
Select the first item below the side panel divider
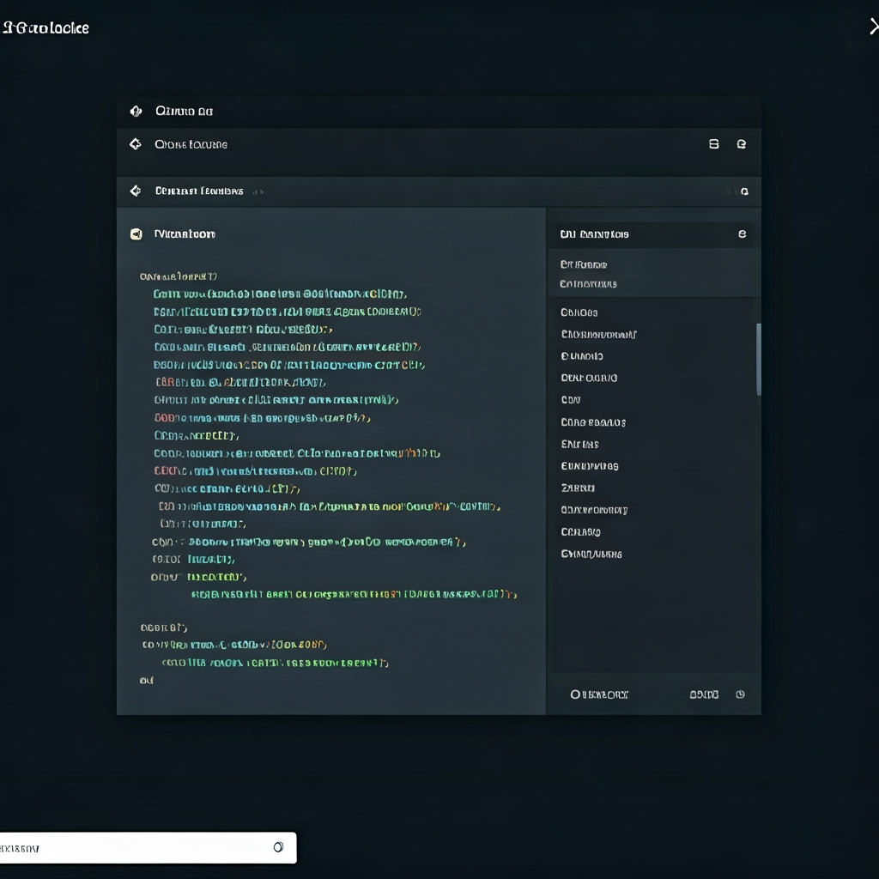[579, 312]
